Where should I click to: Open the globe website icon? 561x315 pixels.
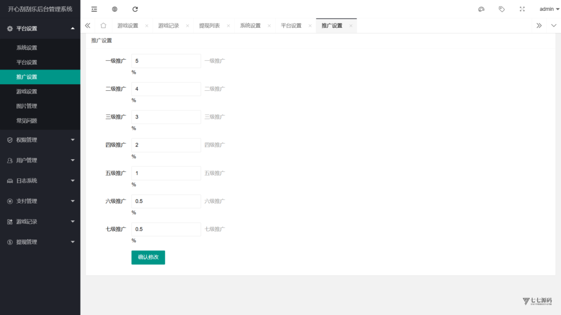[115, 9]
